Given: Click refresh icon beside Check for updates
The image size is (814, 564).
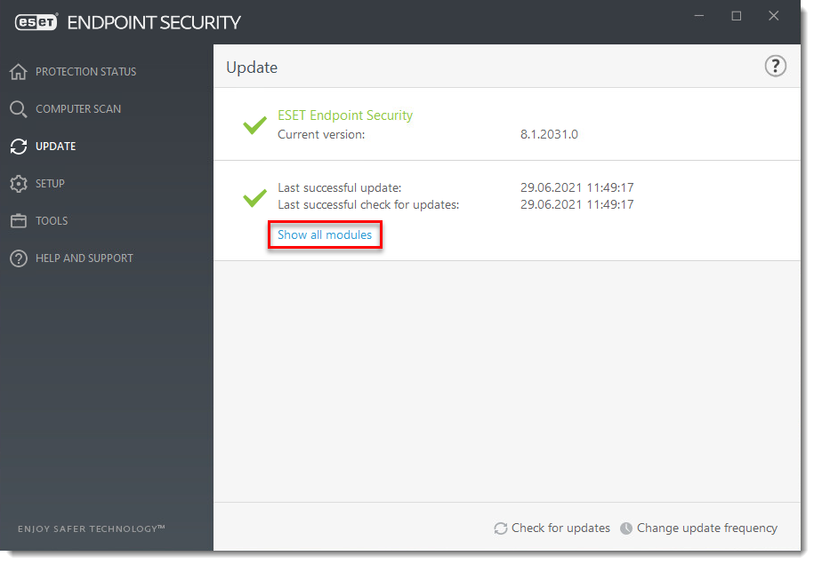Looking at the screenshot, I should point(501,528).
